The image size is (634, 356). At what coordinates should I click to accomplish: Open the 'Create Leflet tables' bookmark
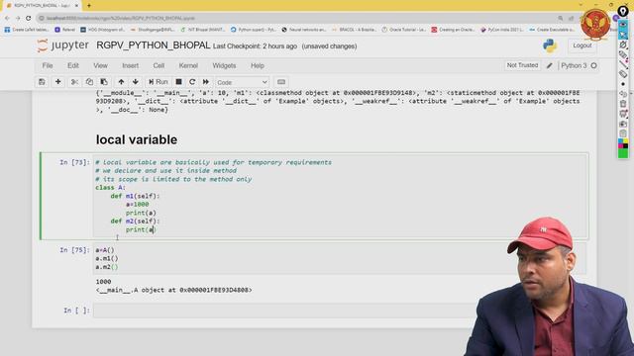pos(27,30)
